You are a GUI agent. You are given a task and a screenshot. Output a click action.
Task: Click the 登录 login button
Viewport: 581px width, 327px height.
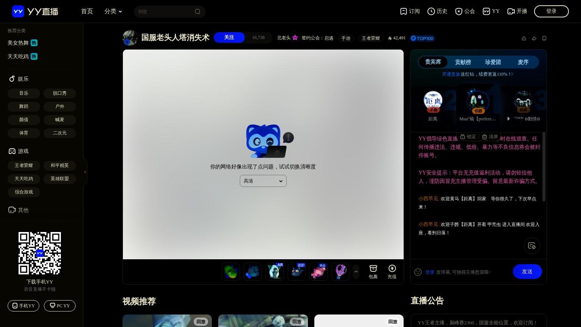point(551,11)
